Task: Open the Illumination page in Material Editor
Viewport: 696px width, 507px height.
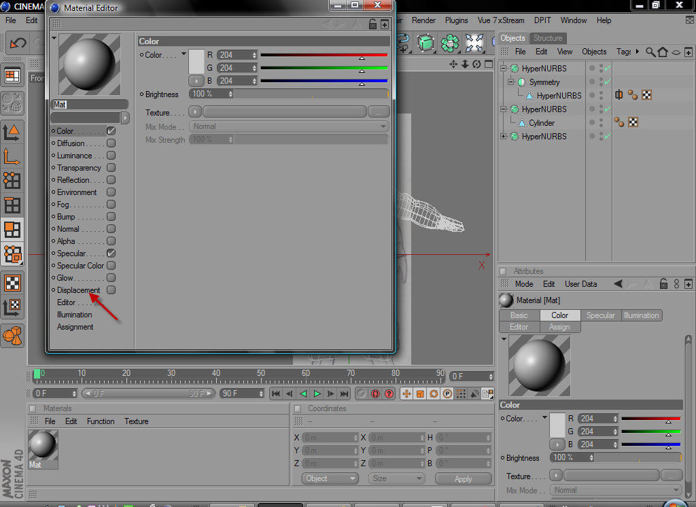Action: [75, 315]
